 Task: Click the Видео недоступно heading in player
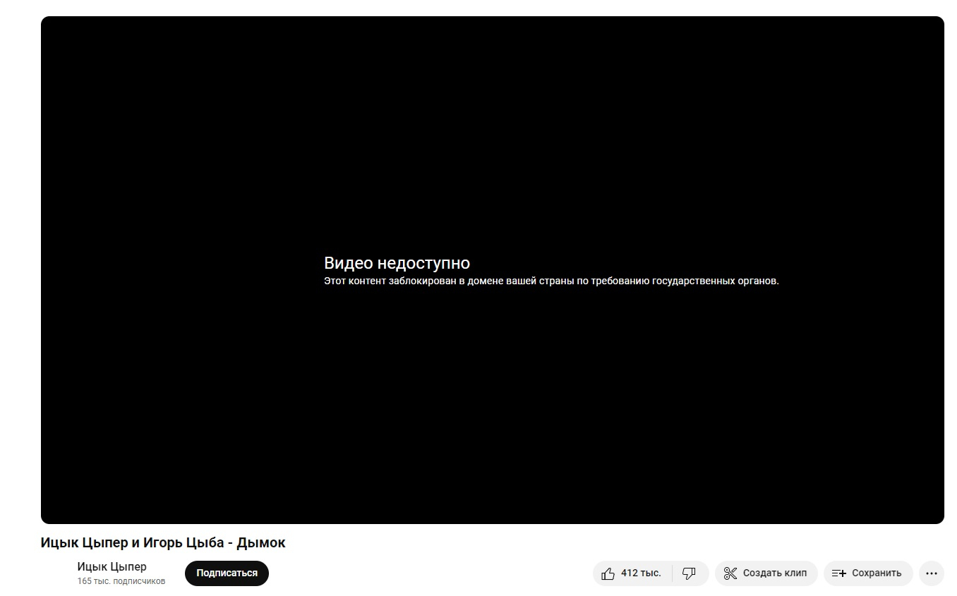[x=397, y=263]
